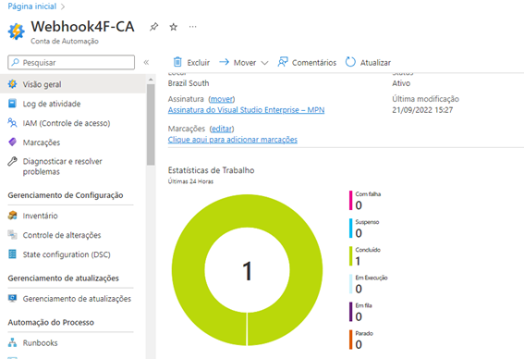
Task: Click Página inicial breadcrumb link
Action: (32, 6)
